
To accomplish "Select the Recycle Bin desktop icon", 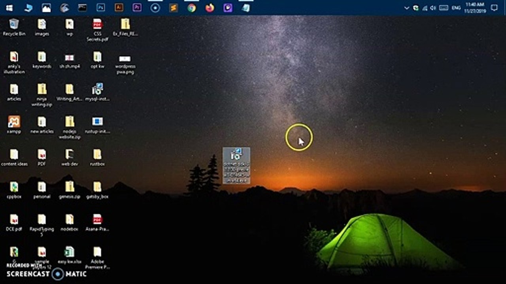I will tap(14, 28).
